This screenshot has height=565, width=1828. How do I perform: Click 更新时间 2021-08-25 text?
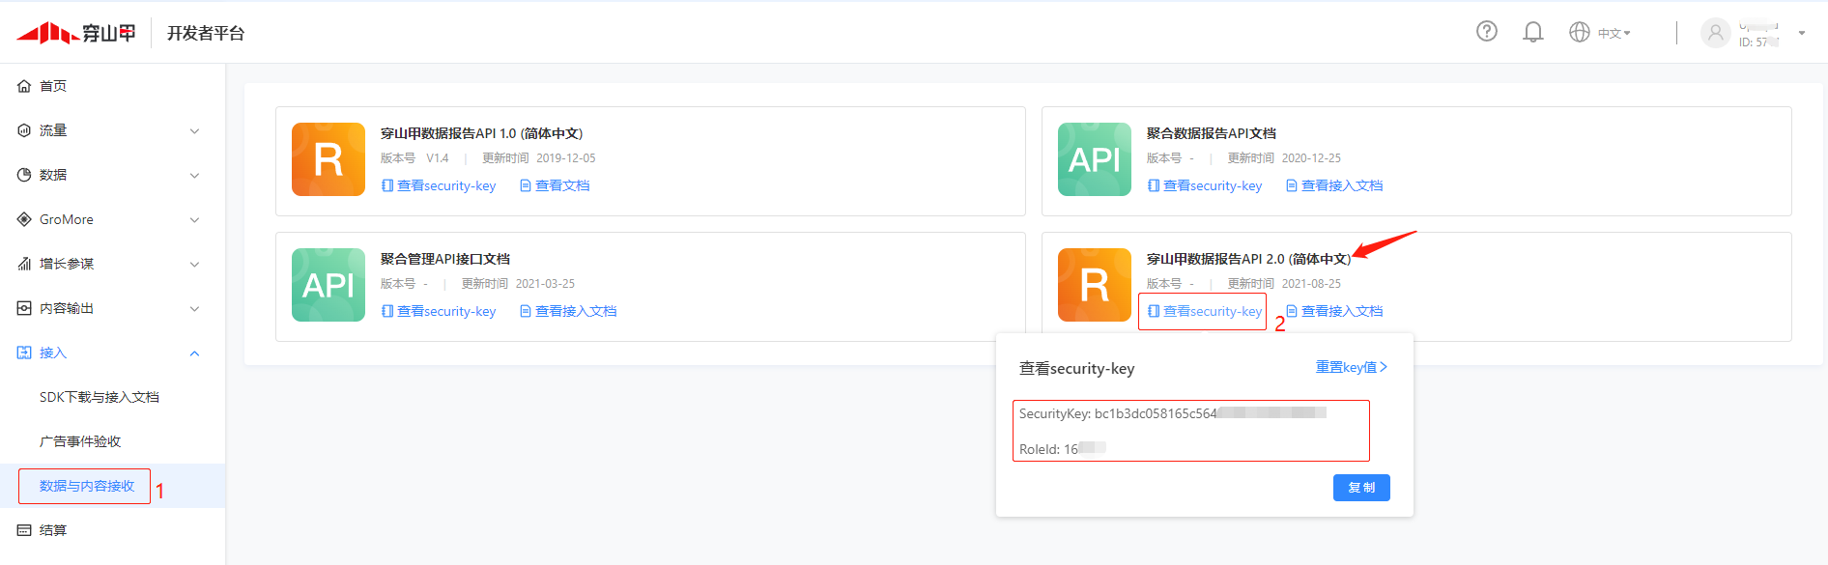pos(1284,284)
